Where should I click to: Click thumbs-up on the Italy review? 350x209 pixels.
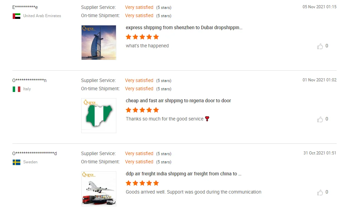[x=320, y=119]
